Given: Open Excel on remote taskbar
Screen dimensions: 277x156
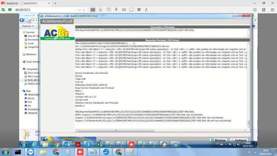Looking at the screenshot, I should pyautogui.click(x=99, y=144).
